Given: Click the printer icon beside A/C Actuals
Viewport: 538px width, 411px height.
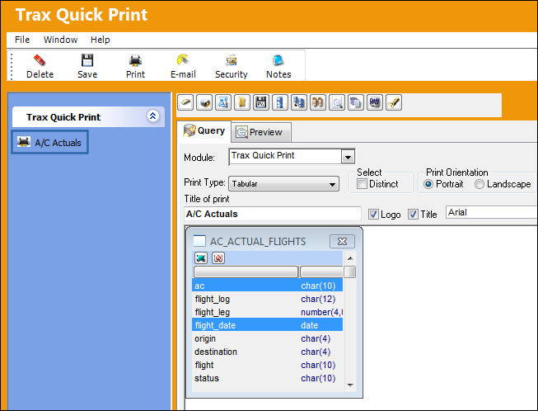Looking at the screenshot, I should tap(24, 142).
